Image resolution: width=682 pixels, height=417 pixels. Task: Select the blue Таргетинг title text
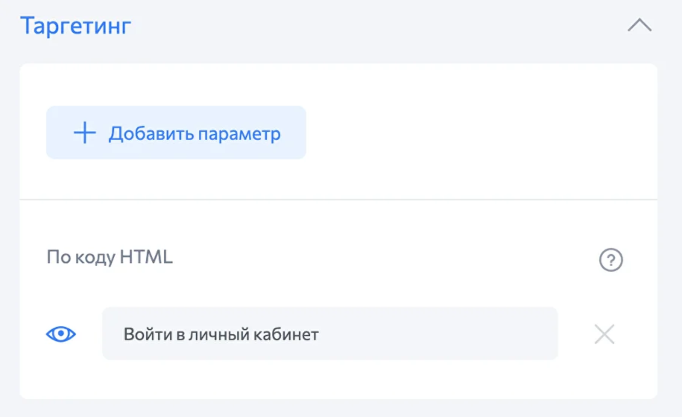point(76,26)
